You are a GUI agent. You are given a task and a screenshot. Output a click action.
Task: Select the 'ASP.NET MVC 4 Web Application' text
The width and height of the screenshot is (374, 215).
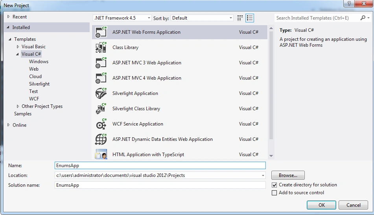pos(147,78)
